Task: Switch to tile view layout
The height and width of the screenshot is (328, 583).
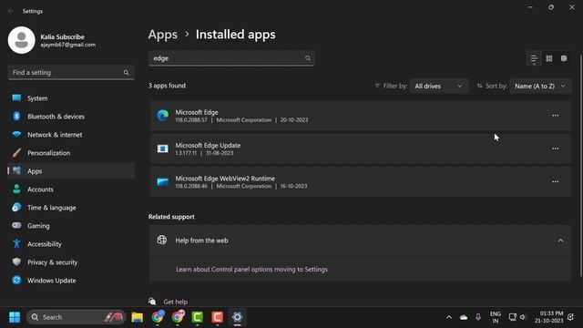Action: click(564, 58)
